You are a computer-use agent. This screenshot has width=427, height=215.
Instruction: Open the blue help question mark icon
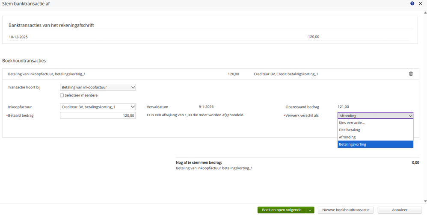click(412, 3)
